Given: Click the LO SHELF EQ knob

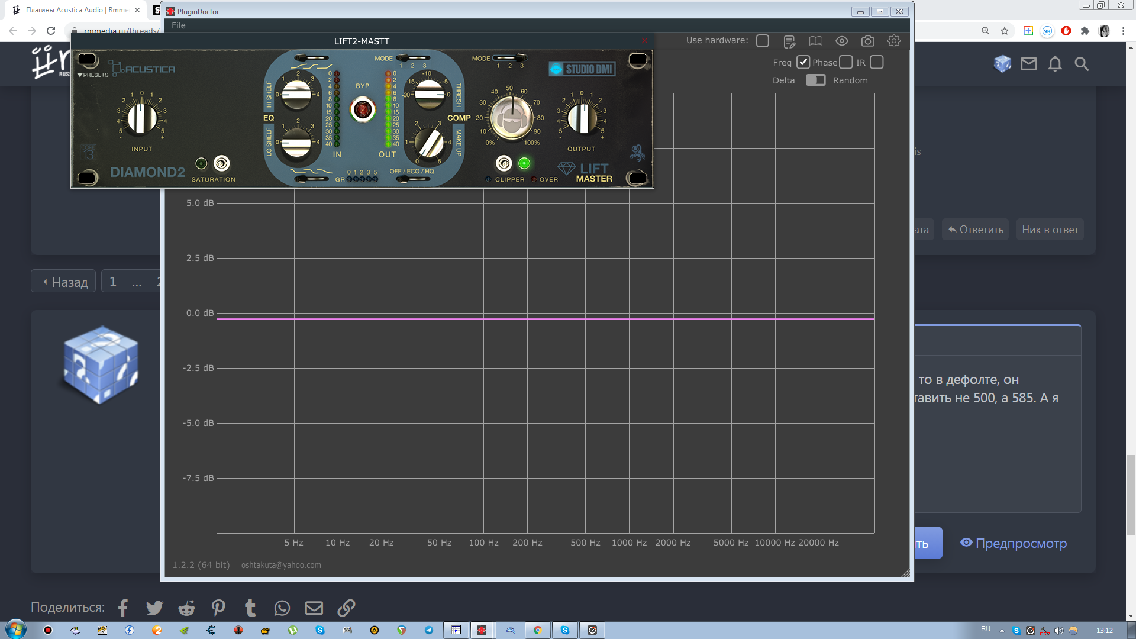Looking at the screenshot, I should pyautogui.click(x=296, y=143).
